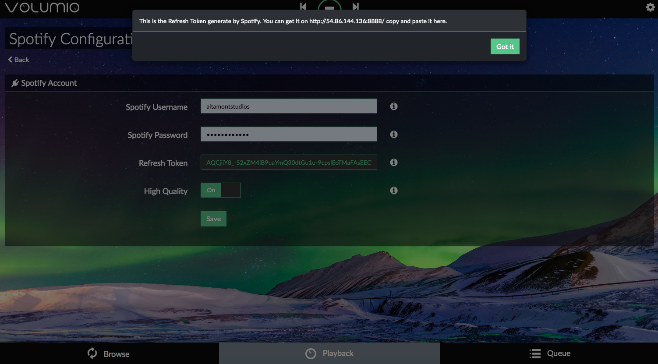658x364 pixels.
Task: Skip to previous track
Action: pos(303,6)
